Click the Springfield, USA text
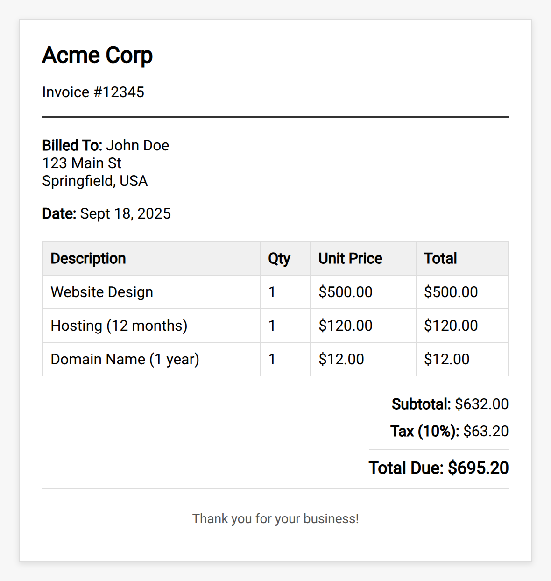Viewport: 551px width, 581px height. (x=95, y=181)
